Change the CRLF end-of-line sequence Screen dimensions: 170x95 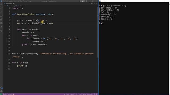point(80,94)
